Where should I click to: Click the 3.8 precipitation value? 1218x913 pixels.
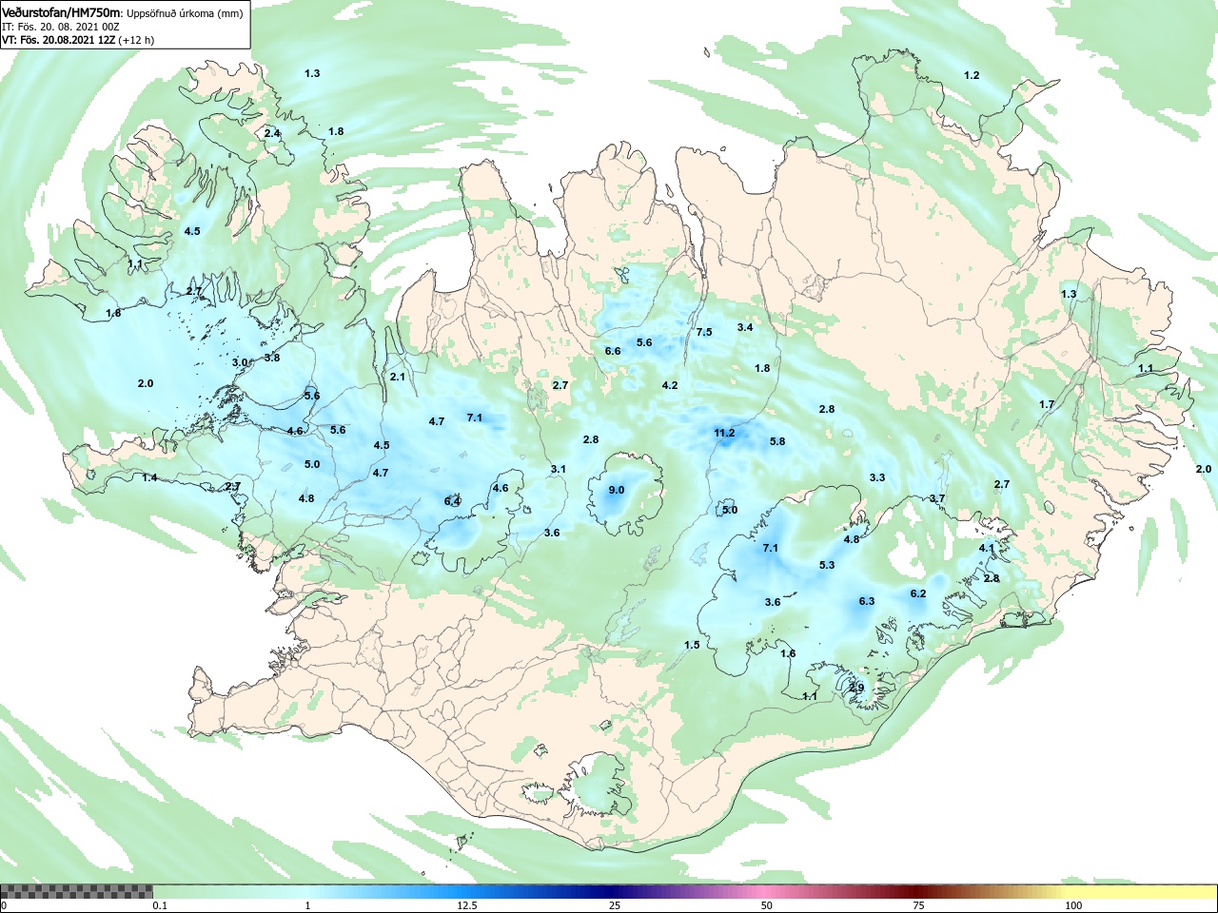click(x=272, y=358)
